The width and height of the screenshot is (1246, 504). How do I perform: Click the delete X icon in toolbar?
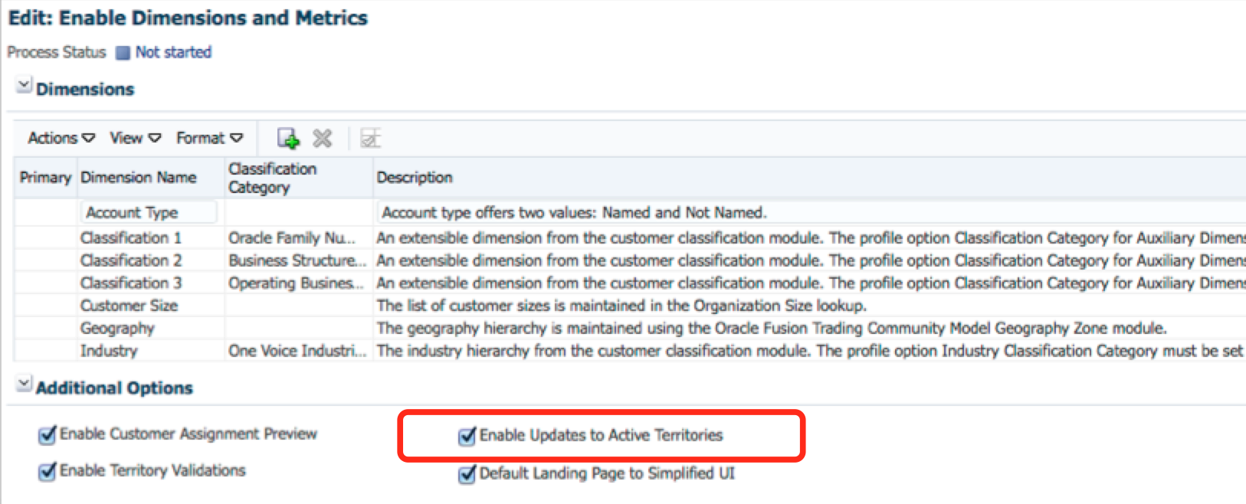323,139
